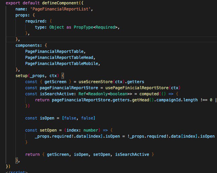
Task: Click usePageFinicialReportStore call
Action: tap(137, 88)
